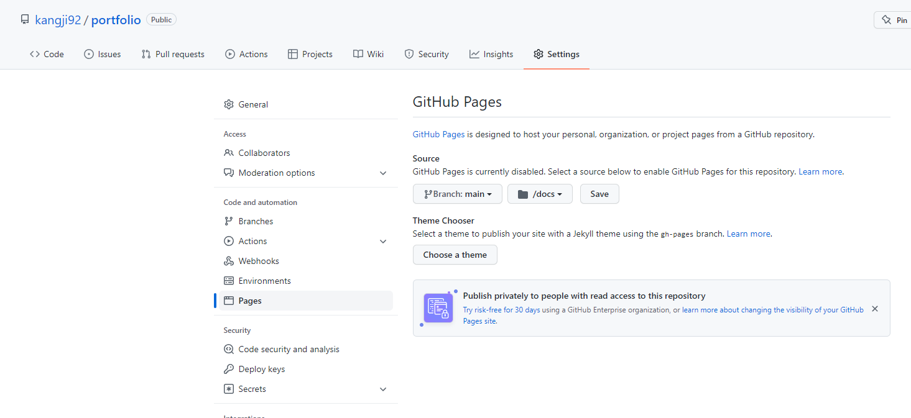Open the /docs folder dropdown

540,194
